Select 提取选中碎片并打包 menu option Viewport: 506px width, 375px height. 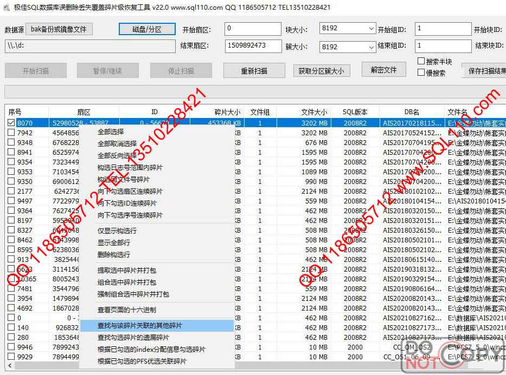pyautogui.click(x=127, y=270)
